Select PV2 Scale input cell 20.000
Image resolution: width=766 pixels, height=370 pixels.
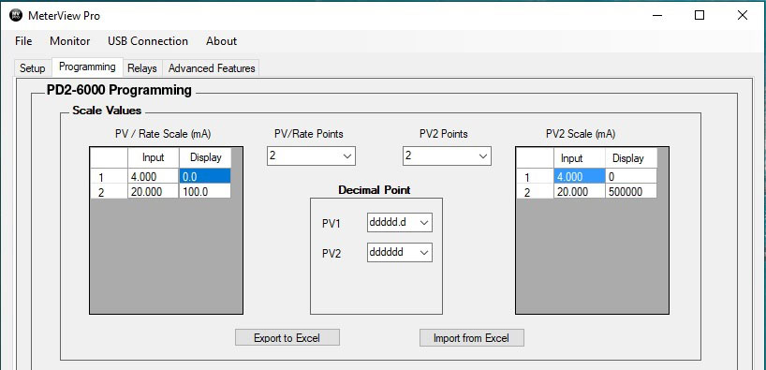(x=580, y=192)
